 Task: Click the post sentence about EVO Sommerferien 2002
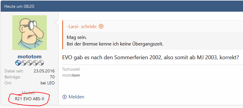[150, 57]
